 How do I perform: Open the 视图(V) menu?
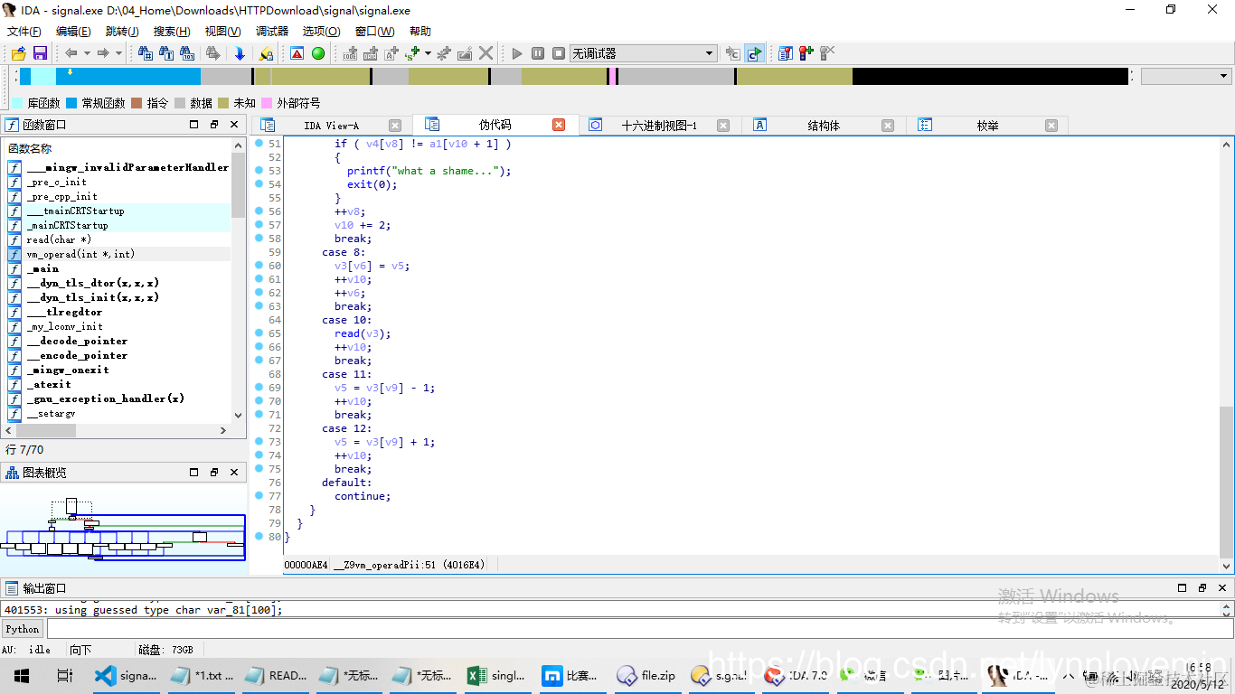coord(222,31)
